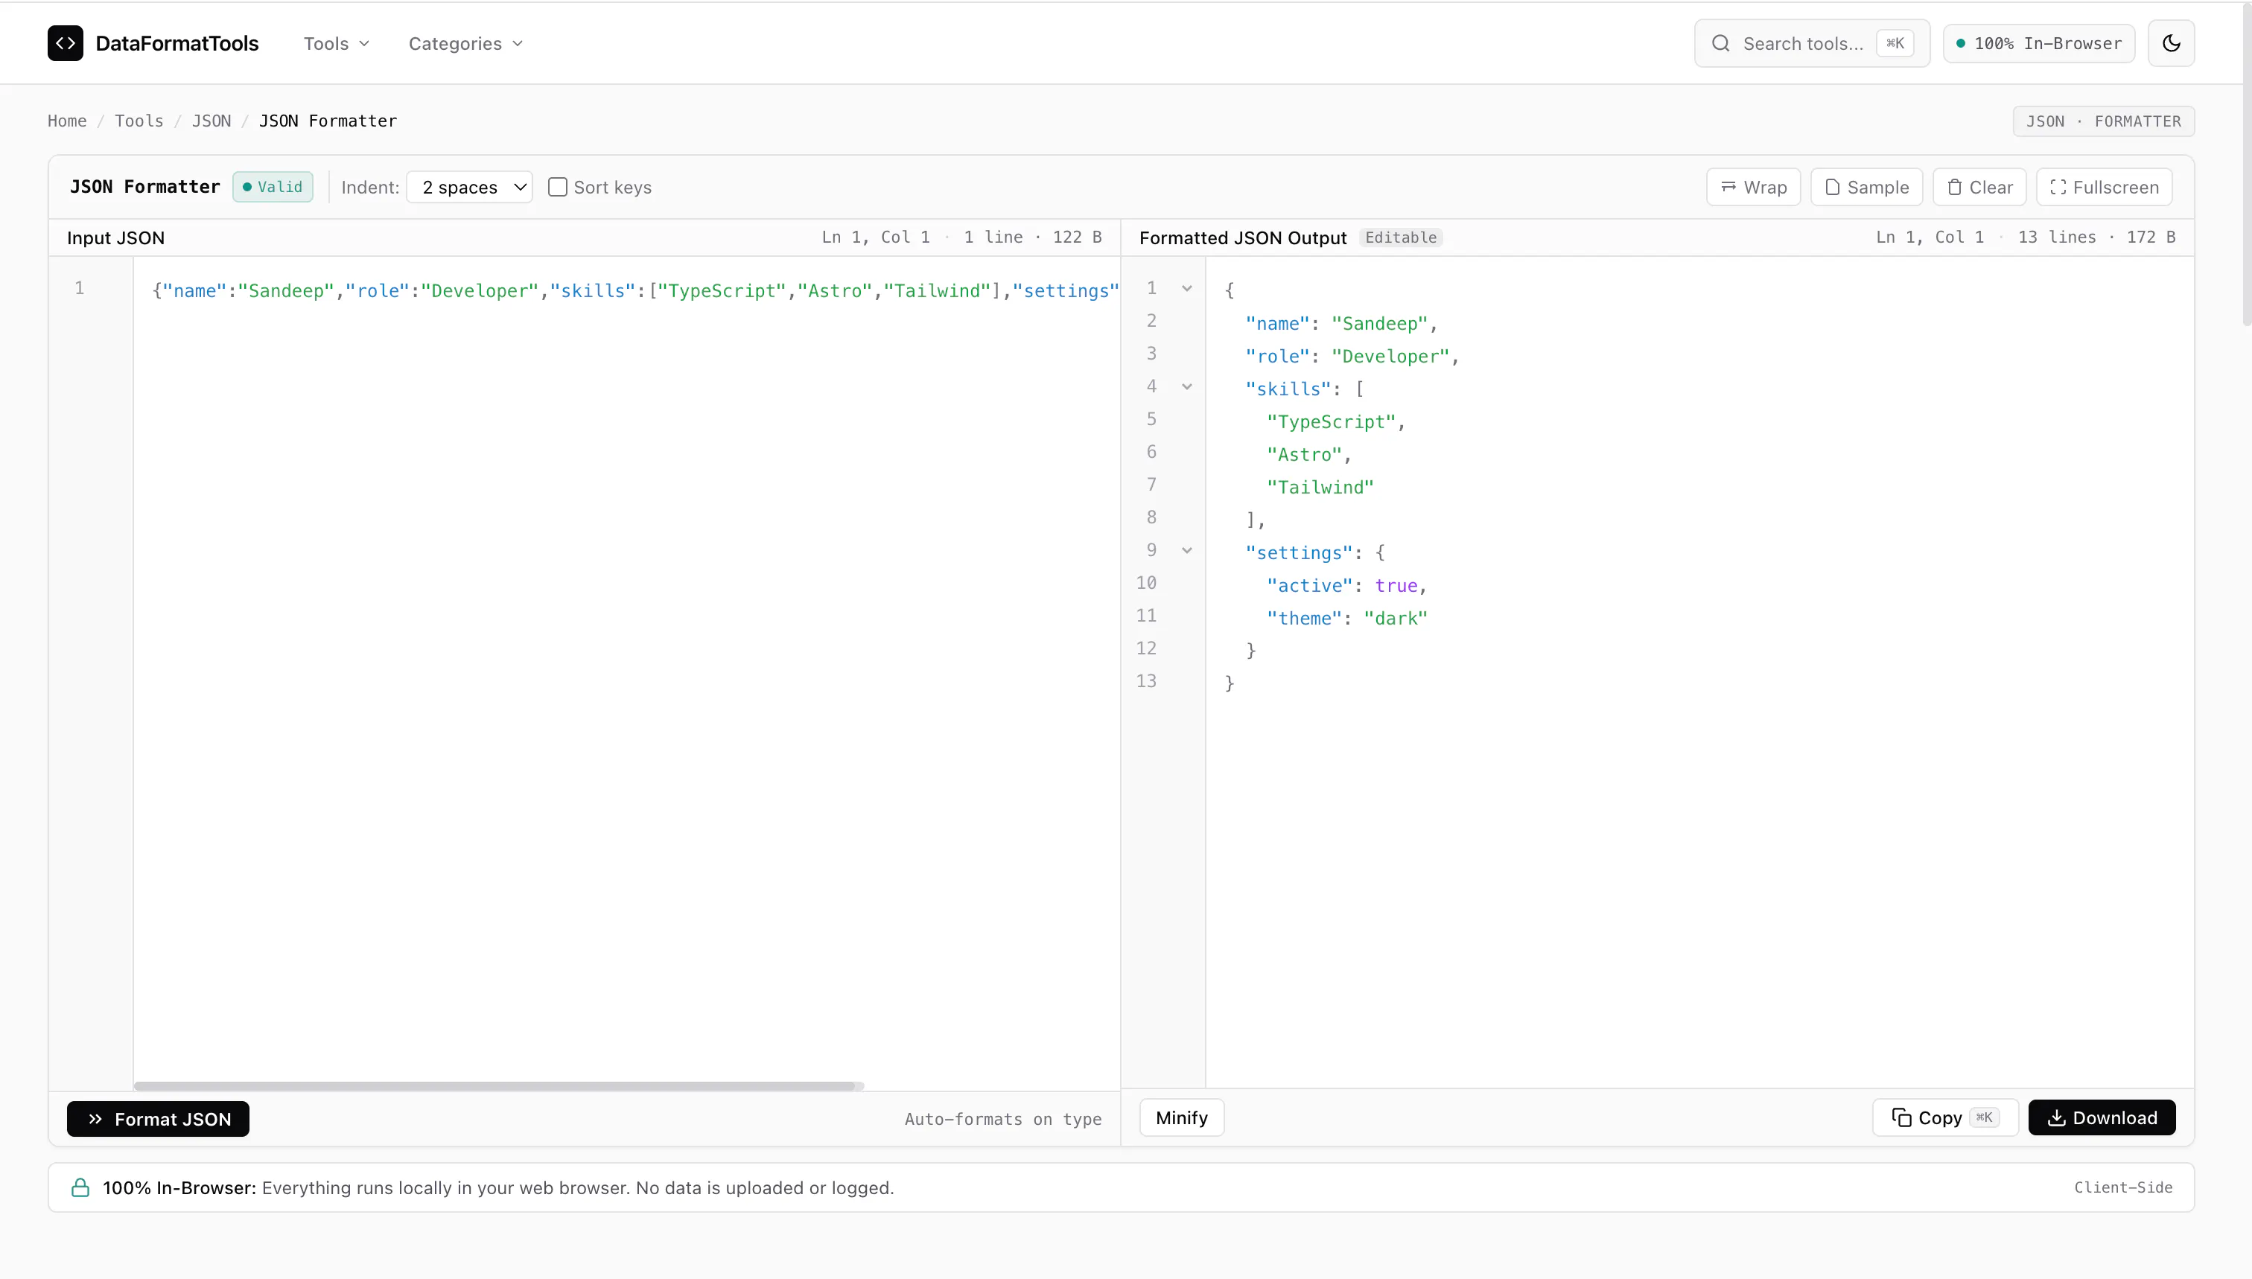
Task: Click the "Astro" output value
Action: [x=1304, y=455]
